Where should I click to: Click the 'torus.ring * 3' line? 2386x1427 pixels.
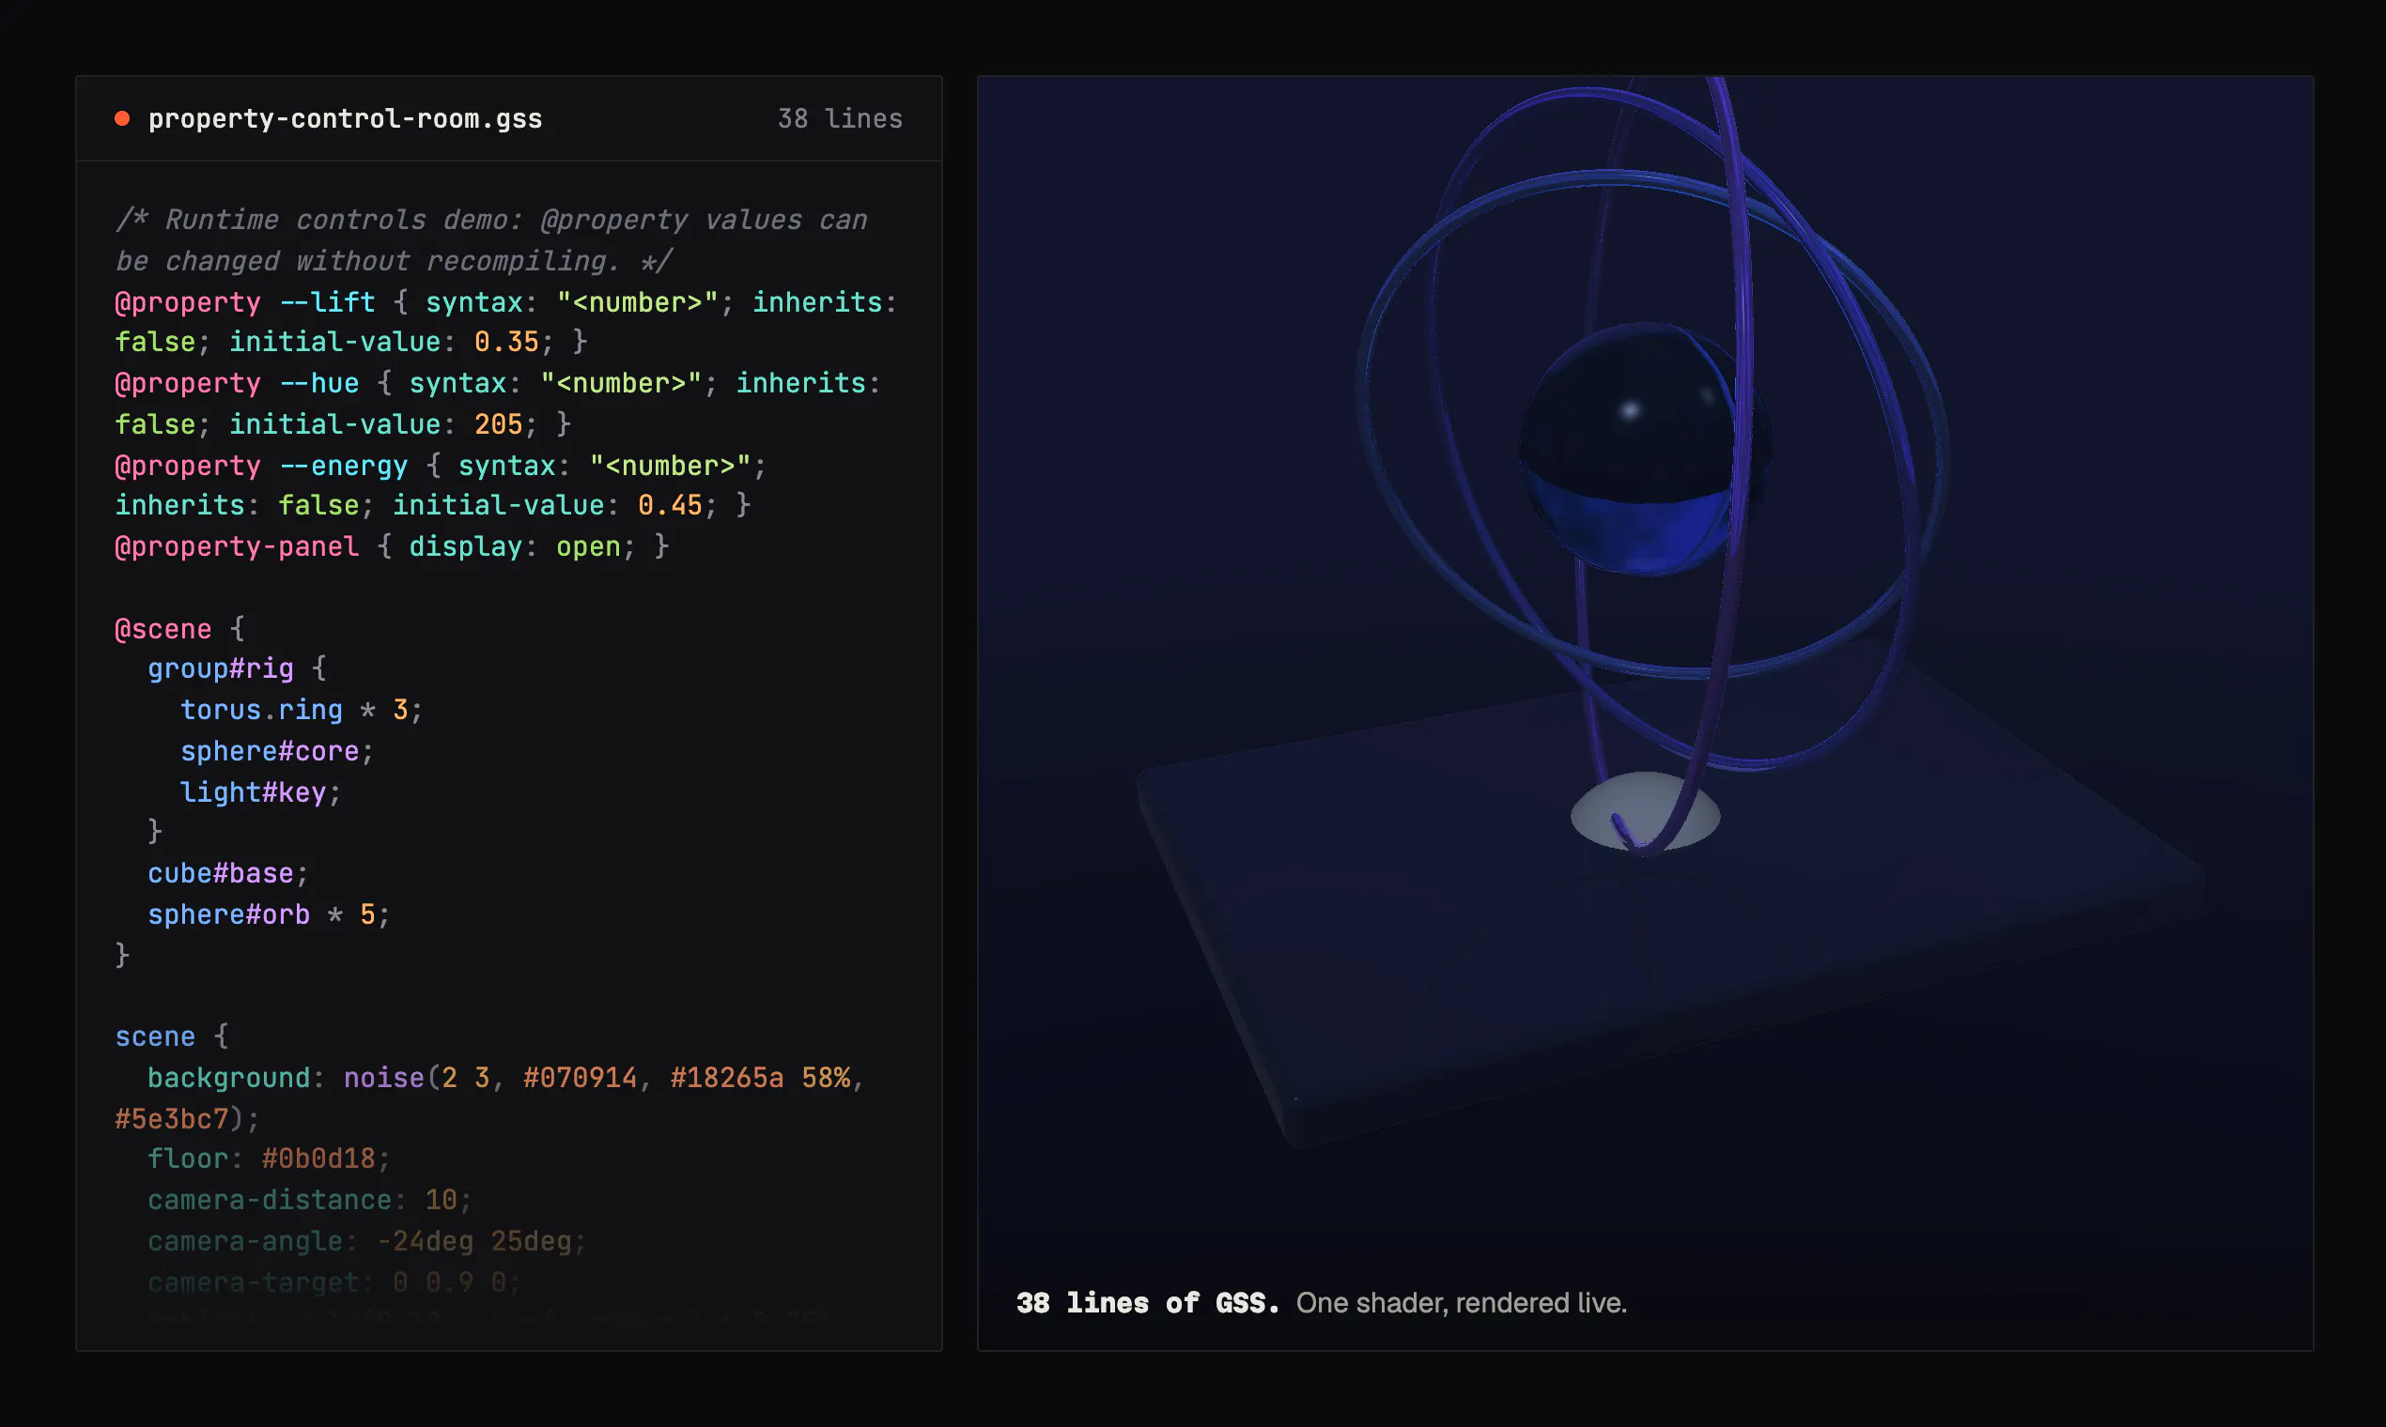pos(302,710)
